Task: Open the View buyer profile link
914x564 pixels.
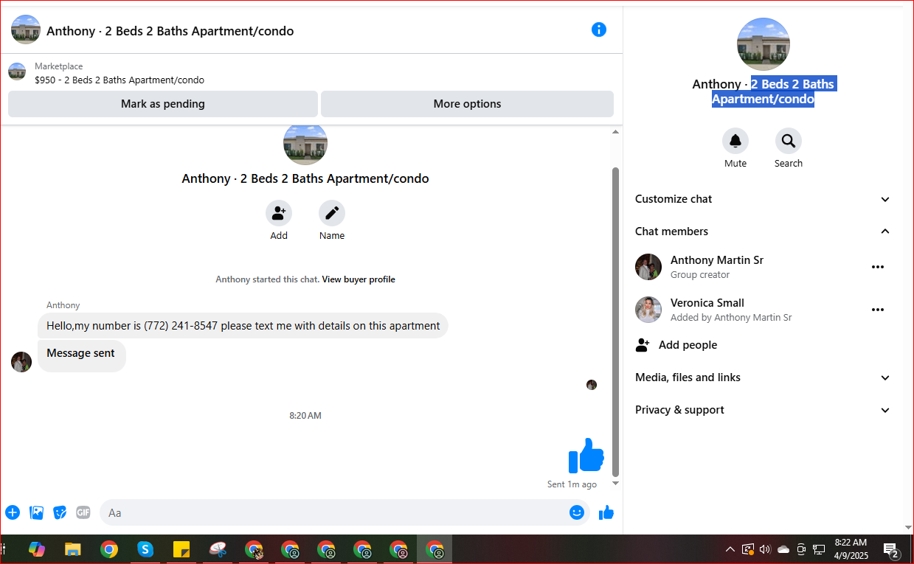Action: point(359,279)
